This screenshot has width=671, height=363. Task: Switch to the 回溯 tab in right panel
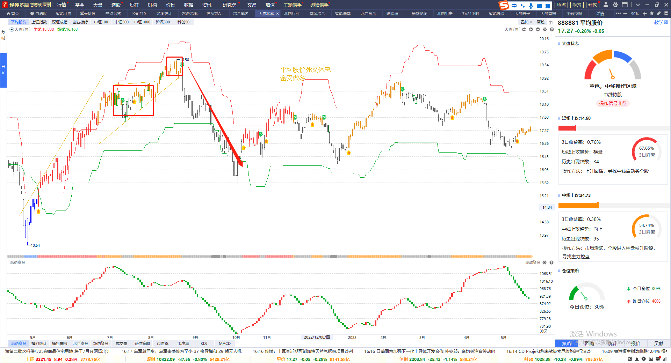tap(590, 343)
